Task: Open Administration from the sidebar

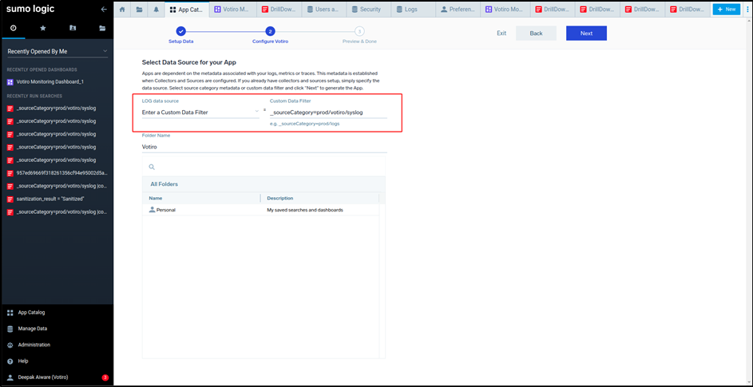Action: tap(34, 346)
